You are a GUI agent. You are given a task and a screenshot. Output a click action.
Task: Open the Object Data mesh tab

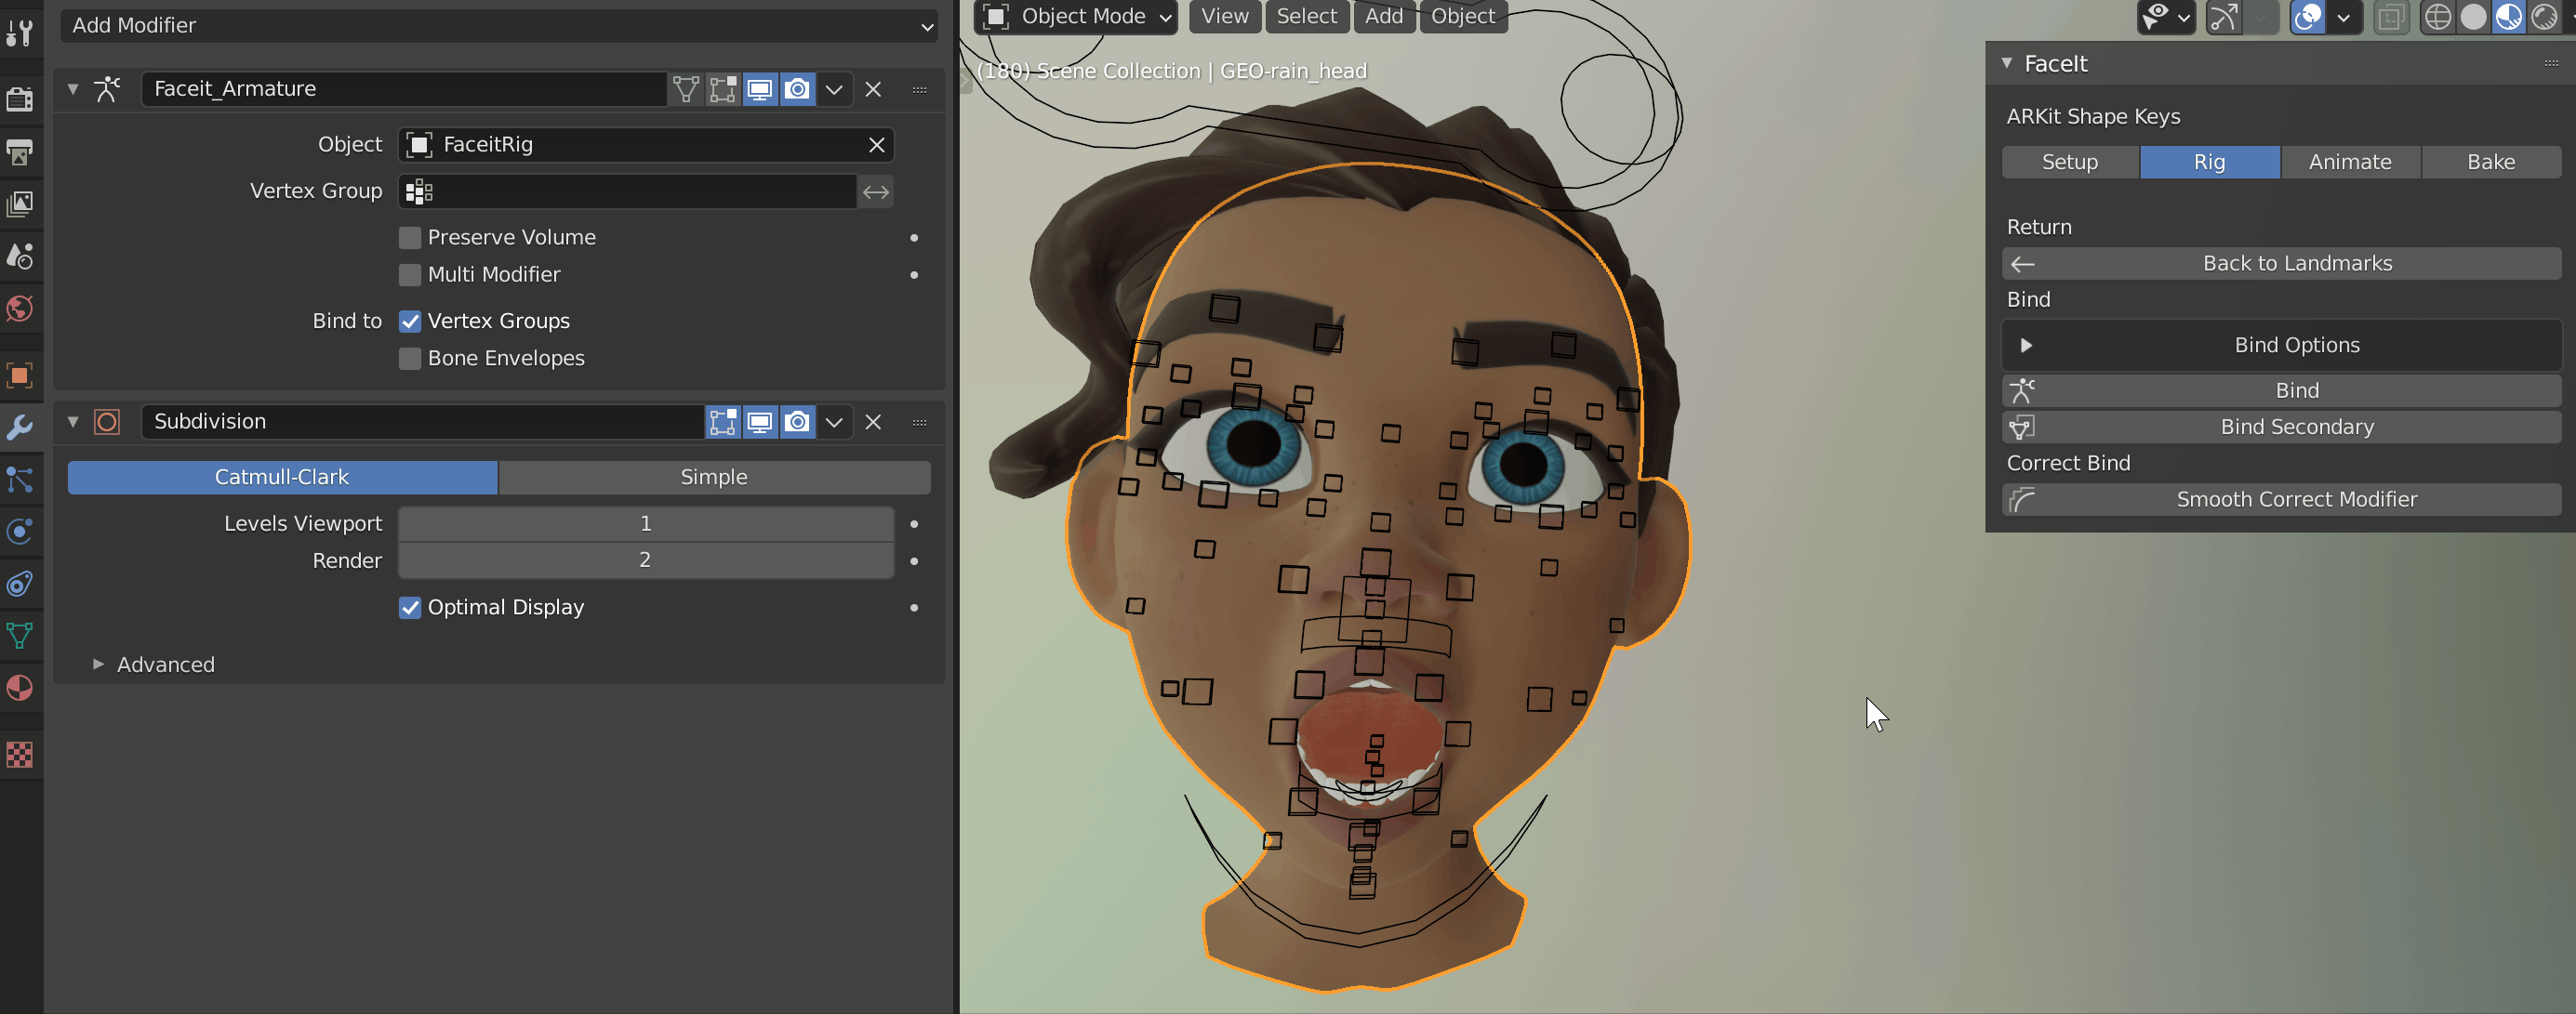tap(20, 636)
